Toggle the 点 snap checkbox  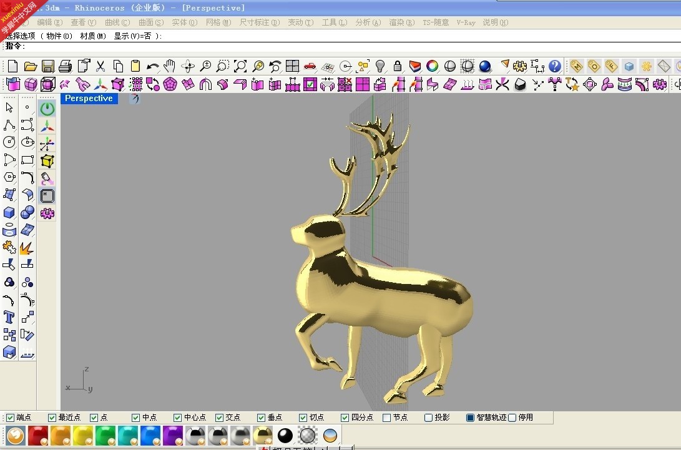(x=94, y=418)
